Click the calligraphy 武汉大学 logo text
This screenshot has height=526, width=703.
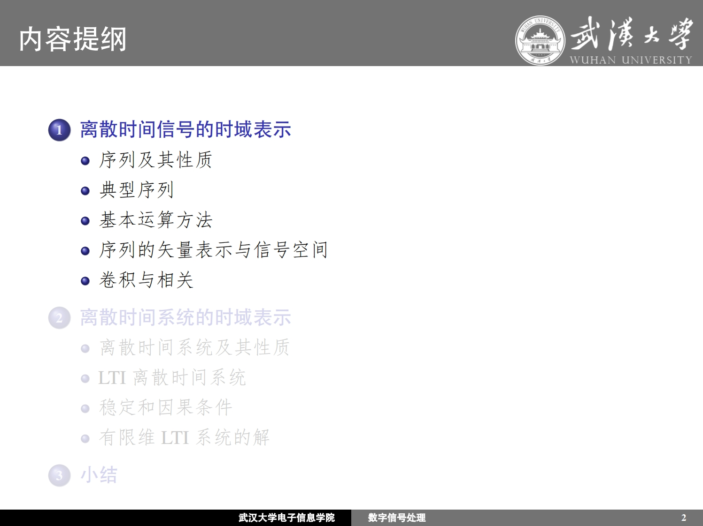631,34
